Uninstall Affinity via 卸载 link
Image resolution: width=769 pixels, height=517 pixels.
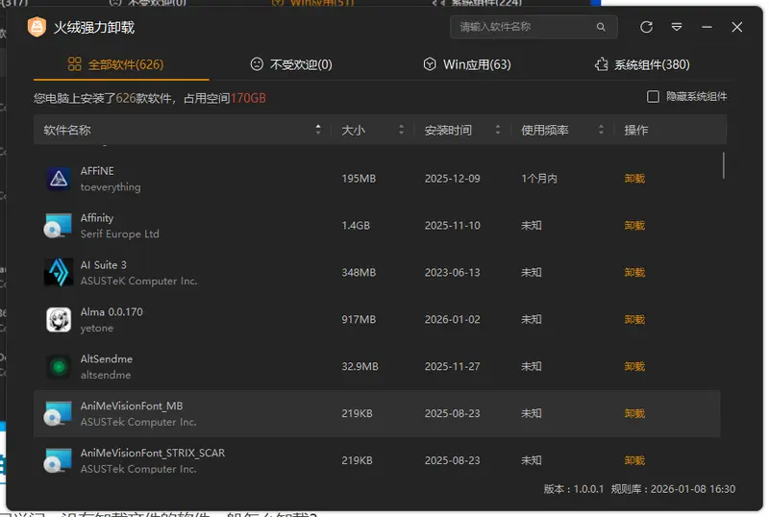[x=634, y=226]
